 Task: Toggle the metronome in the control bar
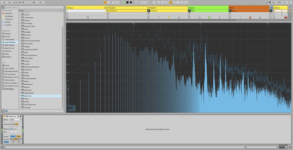[34, 2]
